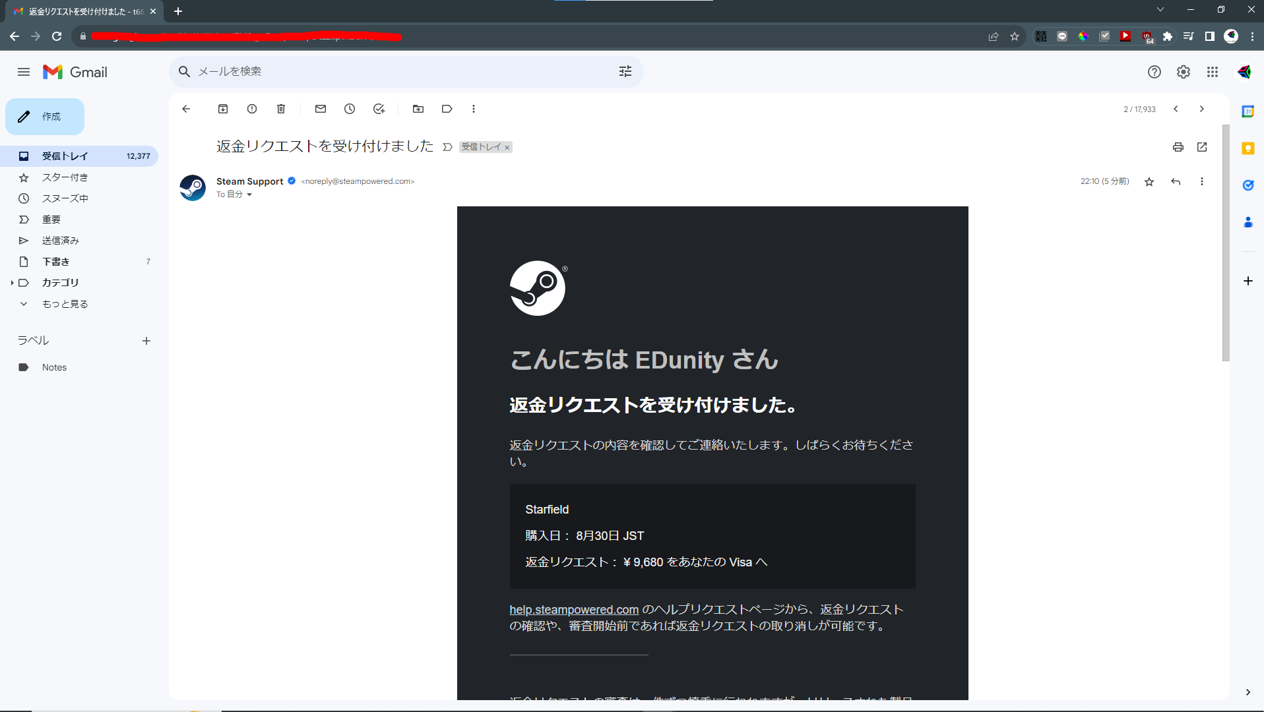Open the email's three-dot more menu
This screenshot has height=712, width=1264.
[1202, 182]
